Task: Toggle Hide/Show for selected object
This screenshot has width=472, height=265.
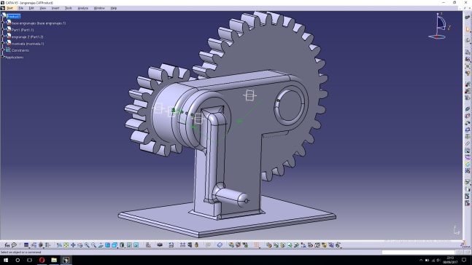Action: 129,245
